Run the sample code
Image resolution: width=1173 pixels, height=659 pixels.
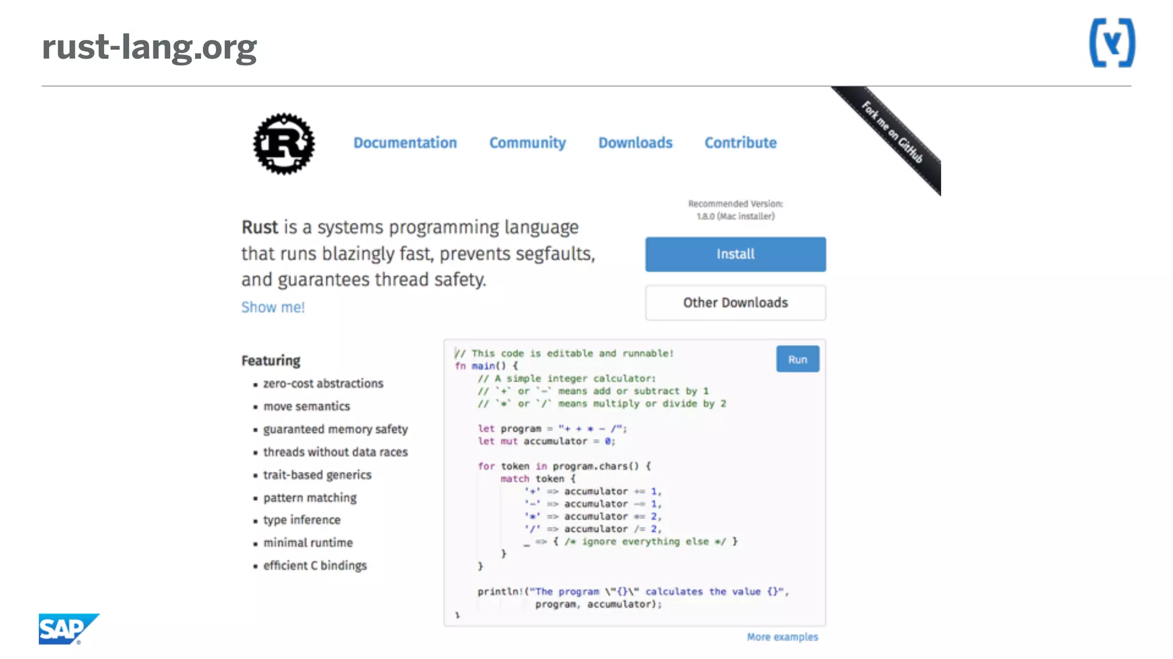[x=797, y=359]
